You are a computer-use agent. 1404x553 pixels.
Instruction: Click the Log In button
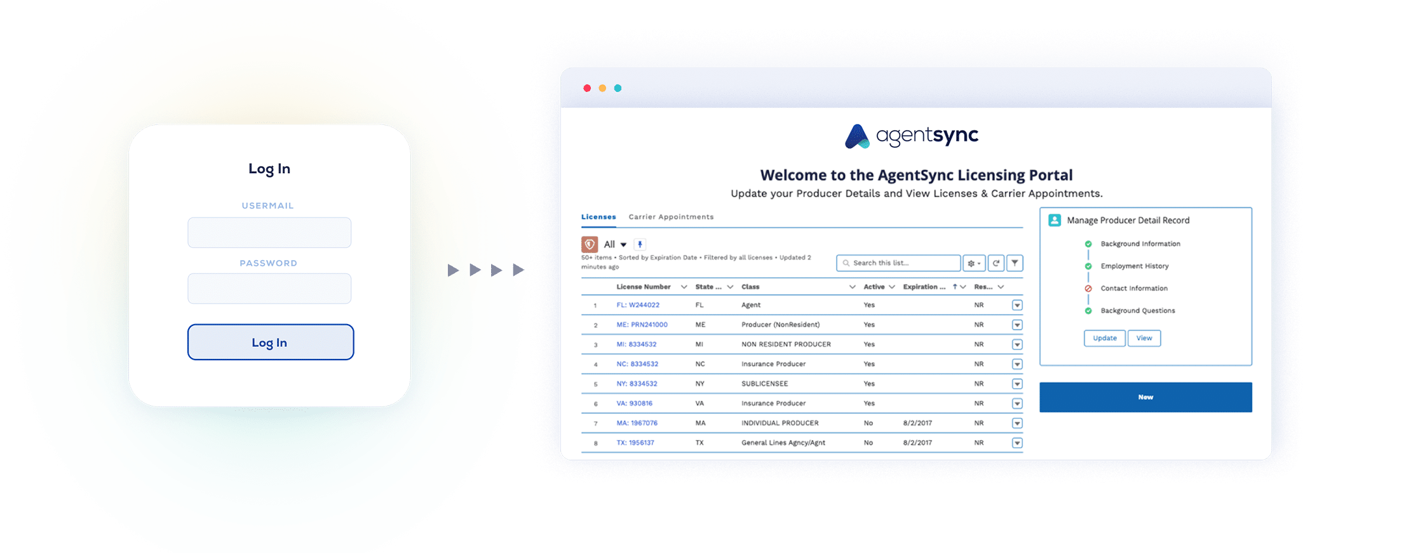point(271,342)
